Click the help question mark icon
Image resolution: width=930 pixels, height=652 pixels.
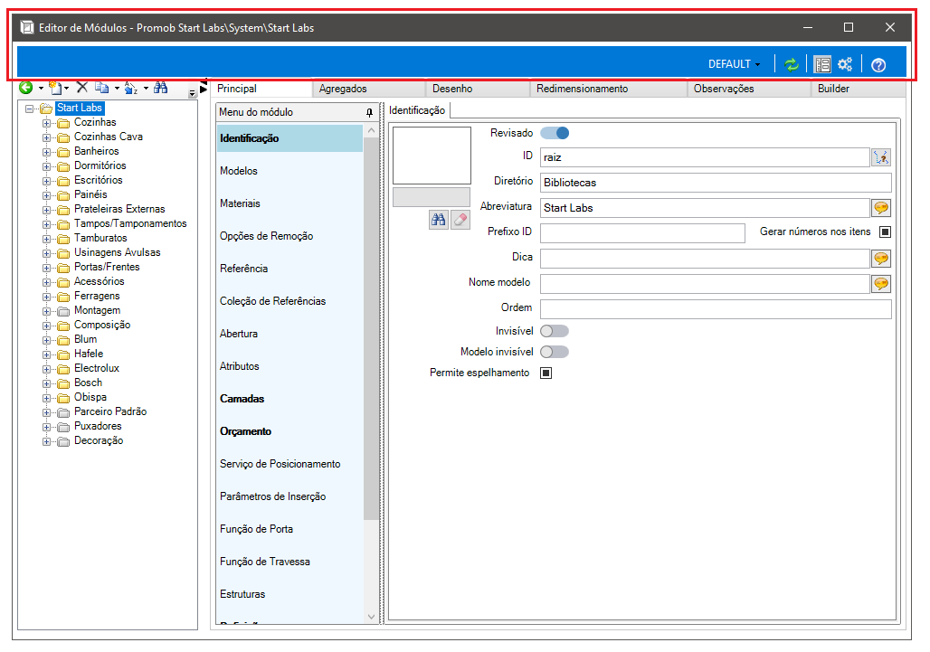tap(878, 65)
